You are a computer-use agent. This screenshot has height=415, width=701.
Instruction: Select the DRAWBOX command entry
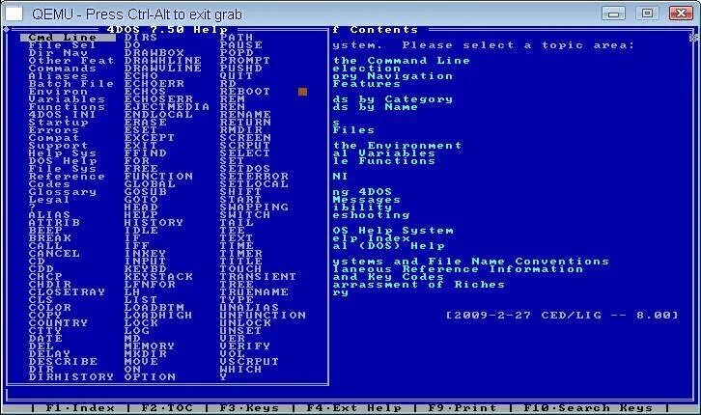pyautogui.click(x=154, y=53)
